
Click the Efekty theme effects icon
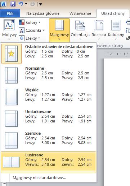22,38
